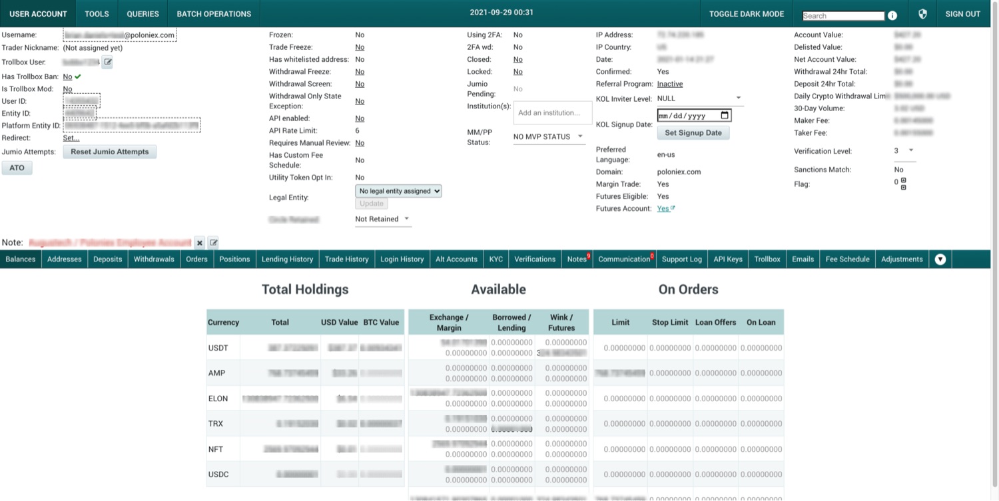Open the Login History tab

(402, 259)
